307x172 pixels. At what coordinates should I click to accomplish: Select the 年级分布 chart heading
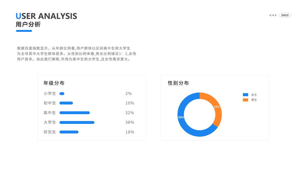point(54,83)
